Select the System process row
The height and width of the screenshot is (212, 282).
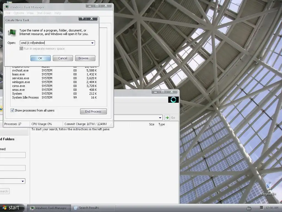(55, 94)
